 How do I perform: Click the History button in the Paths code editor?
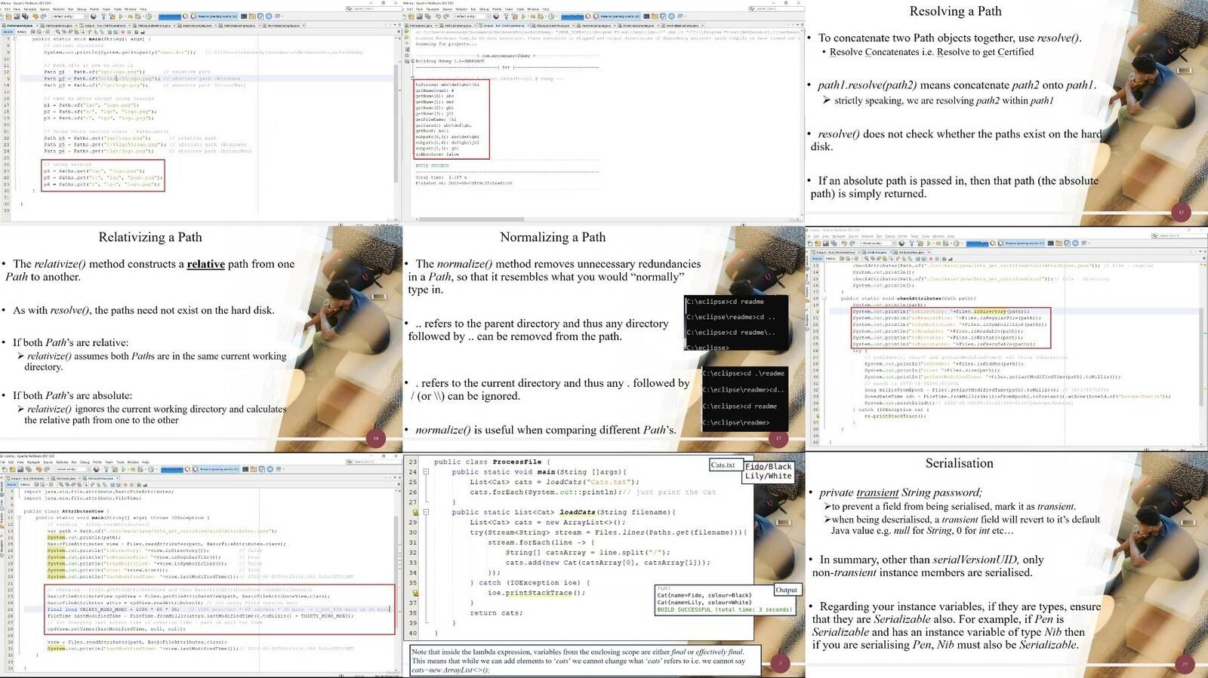click(x=21, y=32)
